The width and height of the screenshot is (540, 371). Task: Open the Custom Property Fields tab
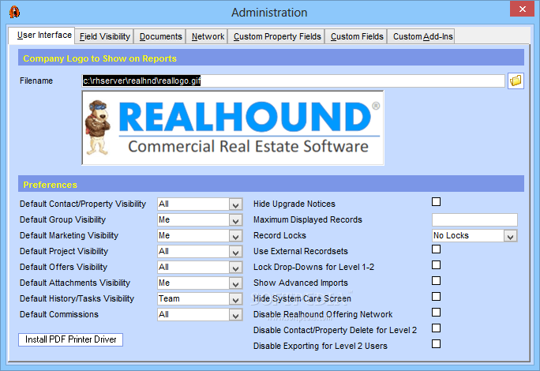pos(277,36)
